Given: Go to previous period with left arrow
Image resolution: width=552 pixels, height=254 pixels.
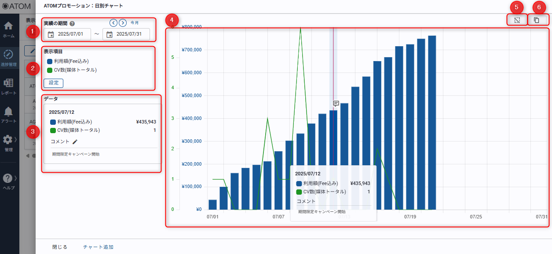Looking at the screenshot, I should (x=113, y=23).
